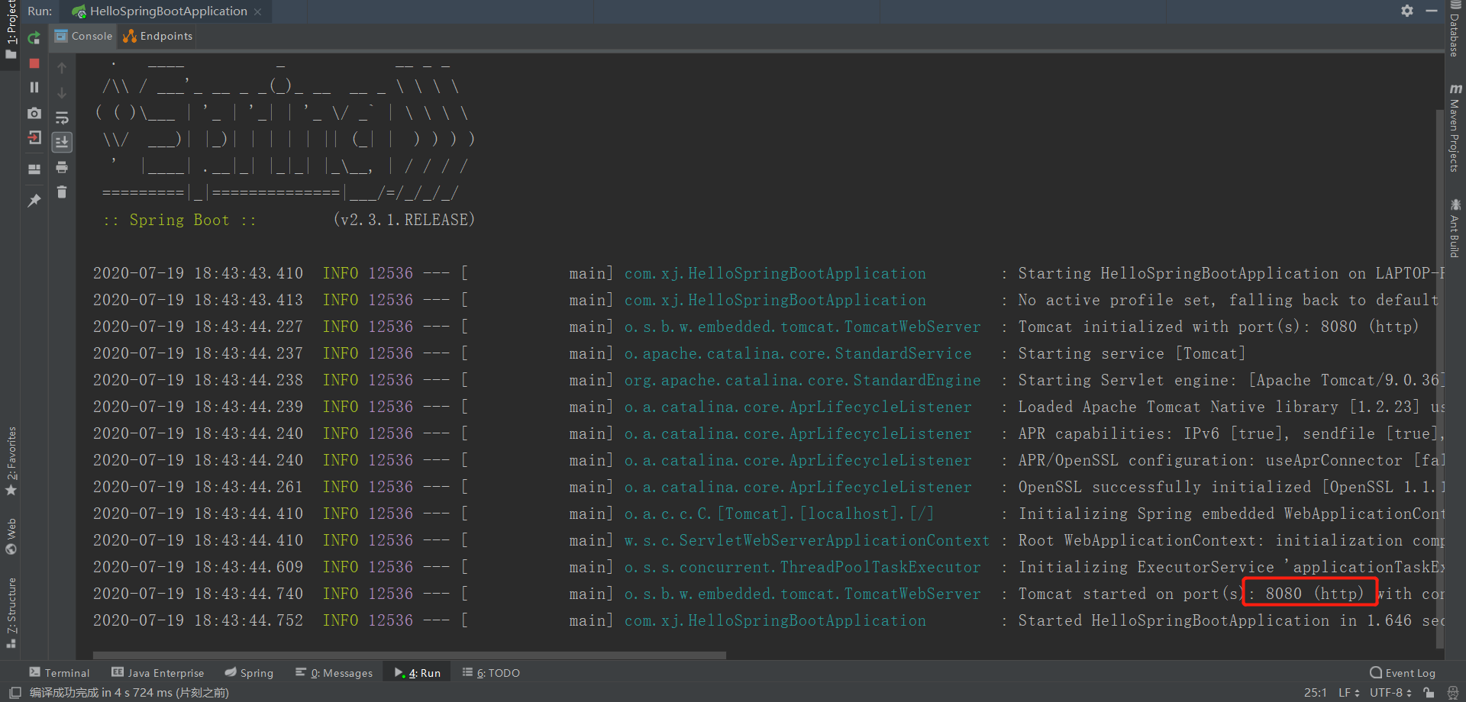The image size is (1466, 702).
Task: Toggle soft-wrap for console lines
Action: [x=62, y=118]
